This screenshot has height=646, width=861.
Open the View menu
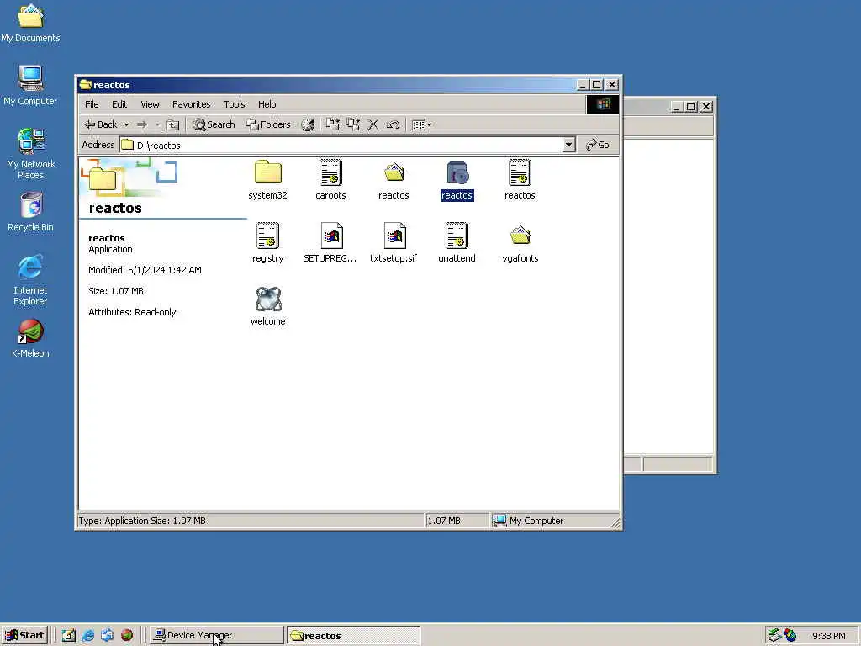[150, 104]
